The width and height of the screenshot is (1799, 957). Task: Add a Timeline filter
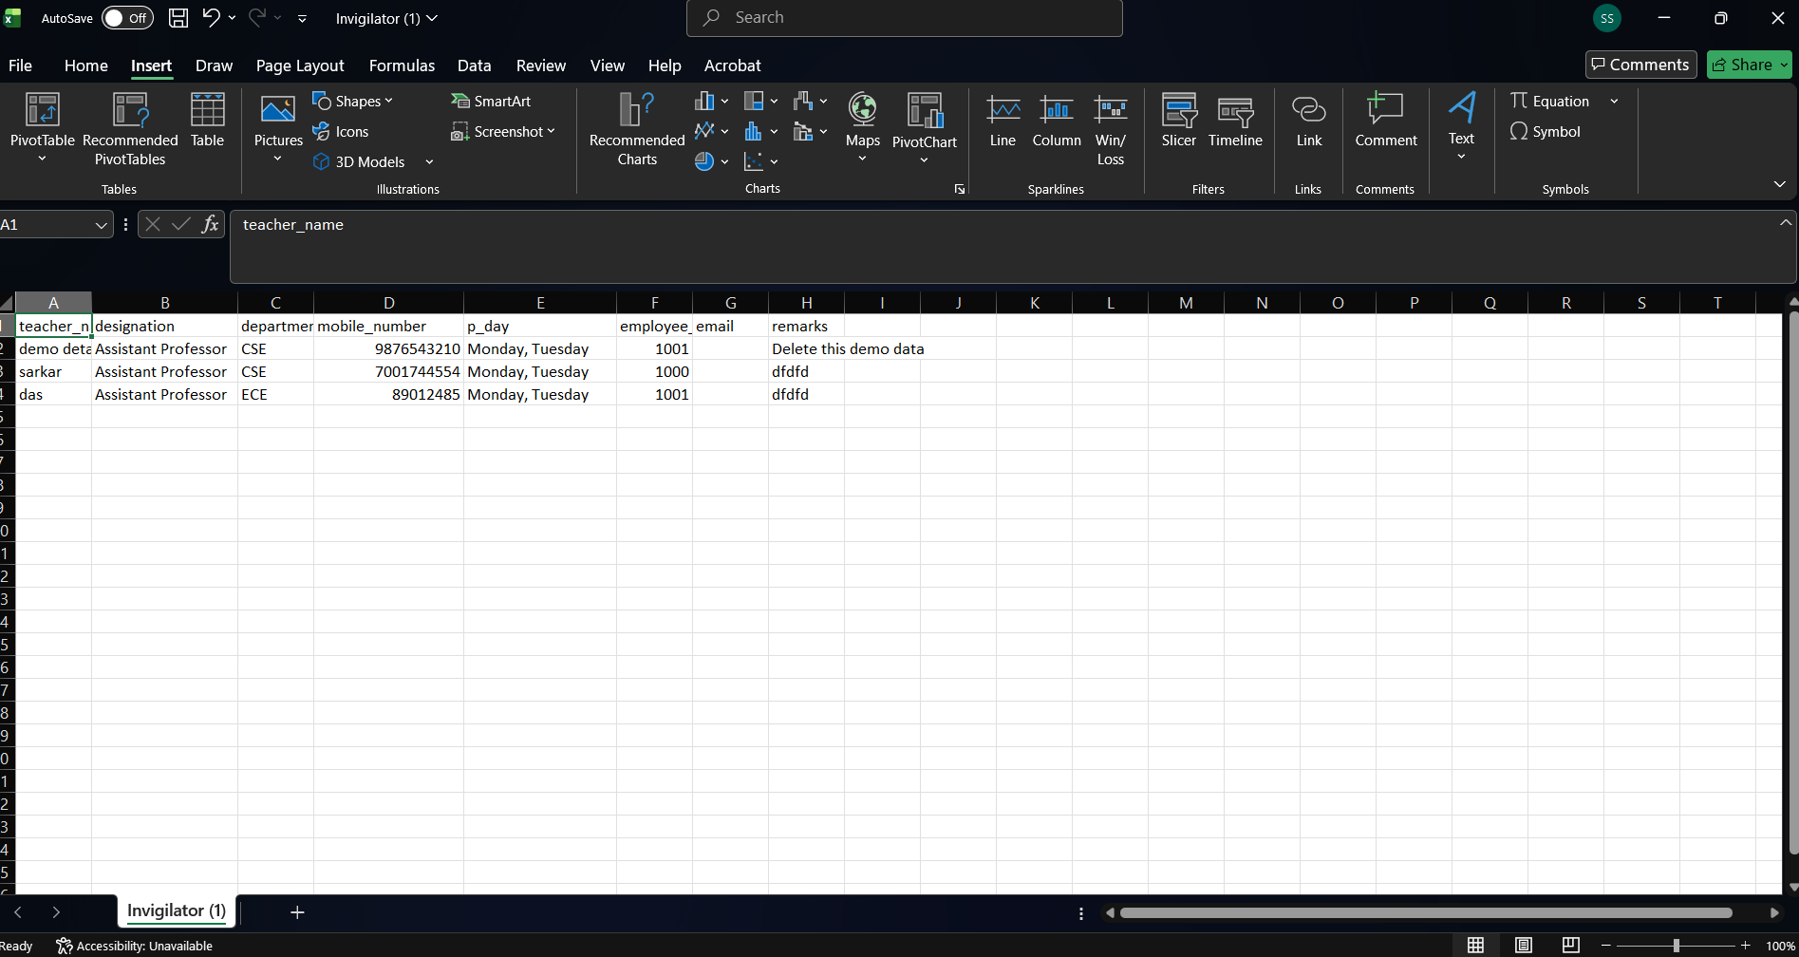click(1235, 121)
